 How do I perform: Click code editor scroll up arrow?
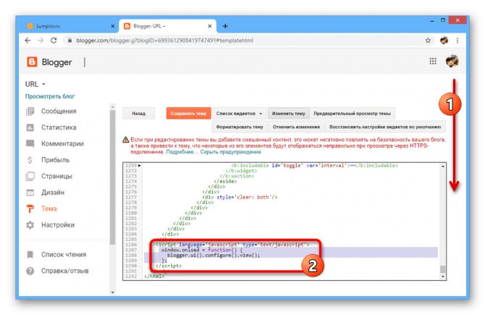(x=442, y=167)
